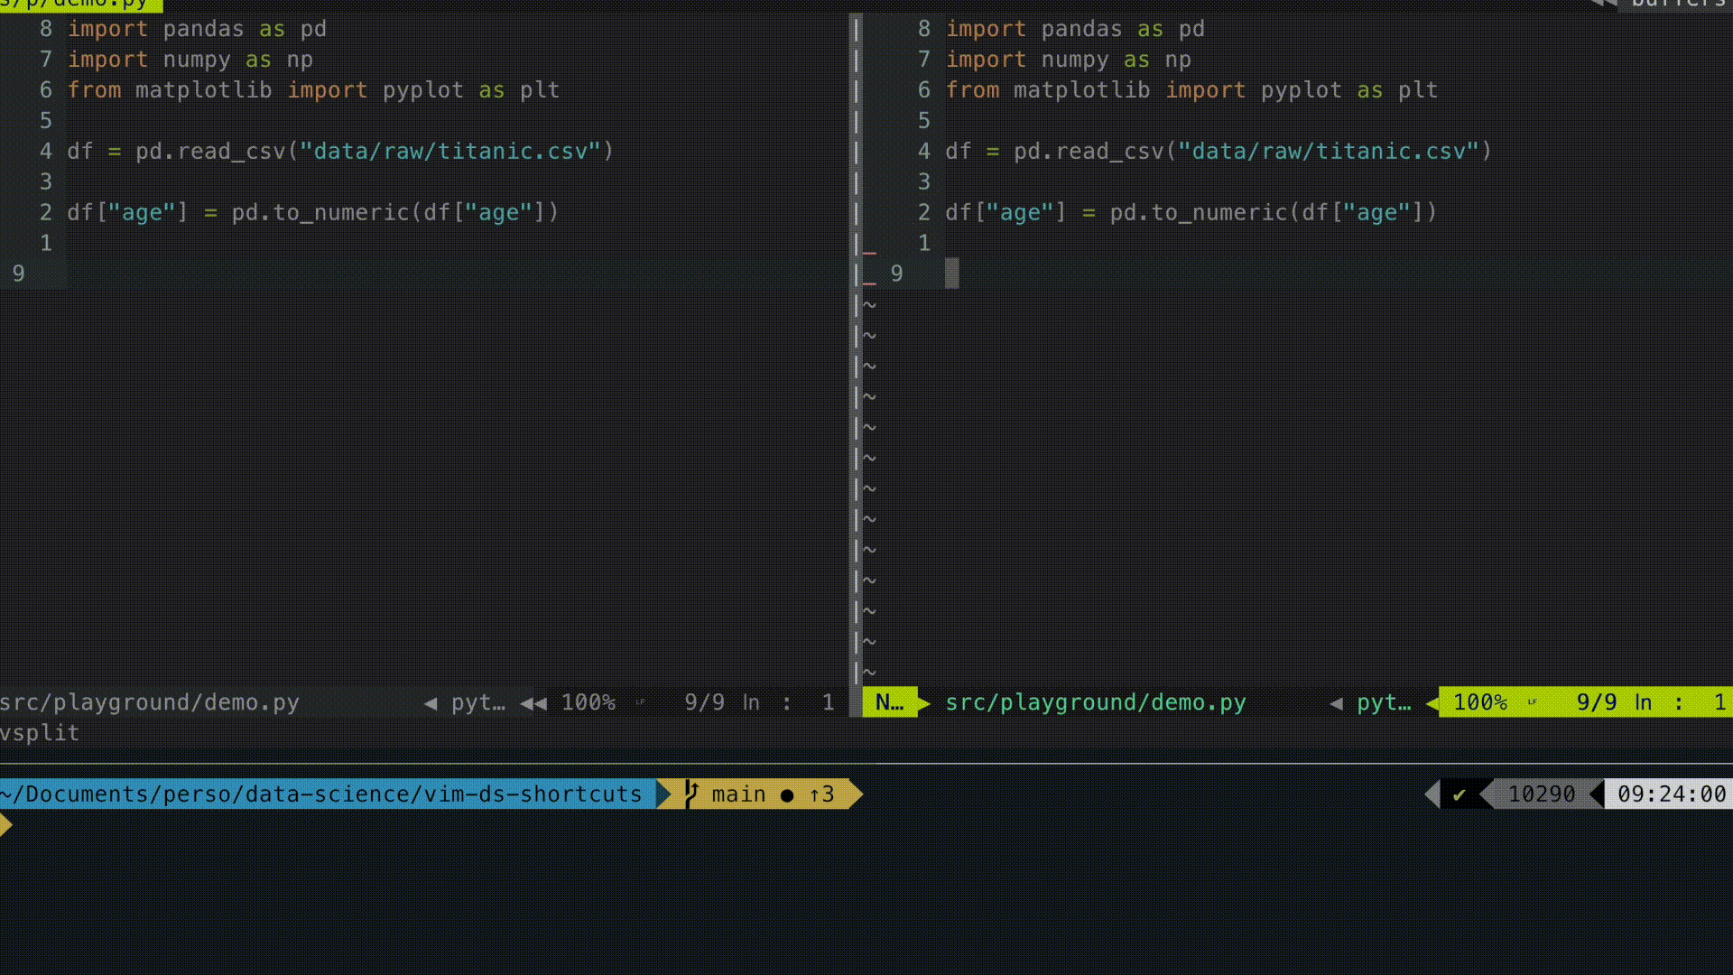Click the vsplit command line text
The image size is (1733, 975).
(40, 733)
